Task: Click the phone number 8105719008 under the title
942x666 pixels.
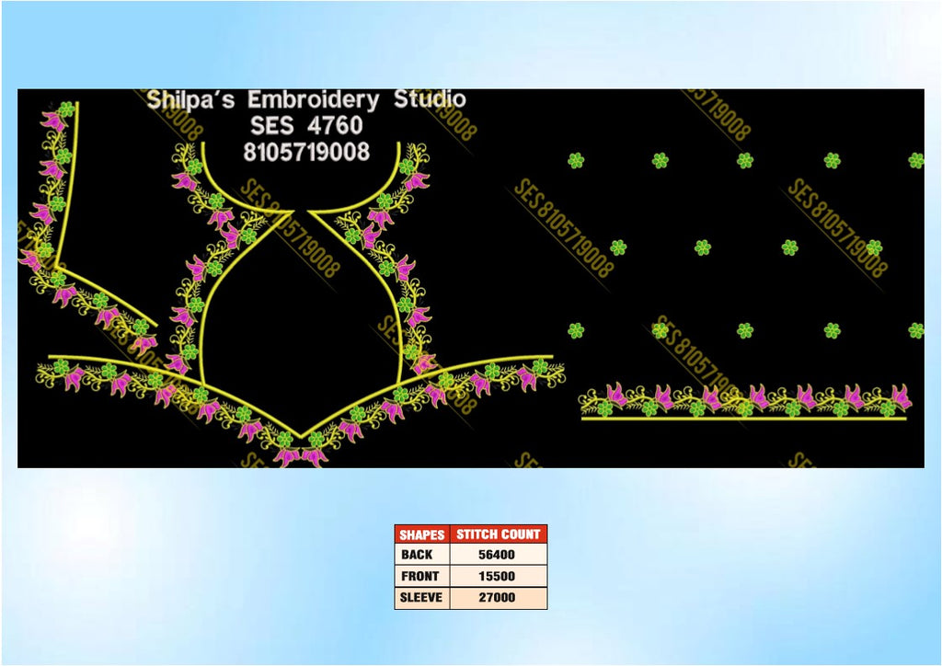Action: pyautogui.click(x=306, y=152)
